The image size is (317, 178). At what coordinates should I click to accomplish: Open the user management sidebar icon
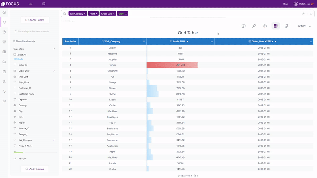pos(4,81)
